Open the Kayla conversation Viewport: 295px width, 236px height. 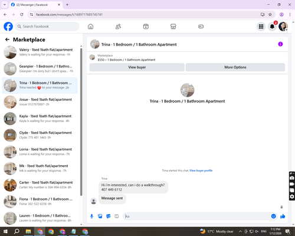pyautogui.click(x=40, y=119)
